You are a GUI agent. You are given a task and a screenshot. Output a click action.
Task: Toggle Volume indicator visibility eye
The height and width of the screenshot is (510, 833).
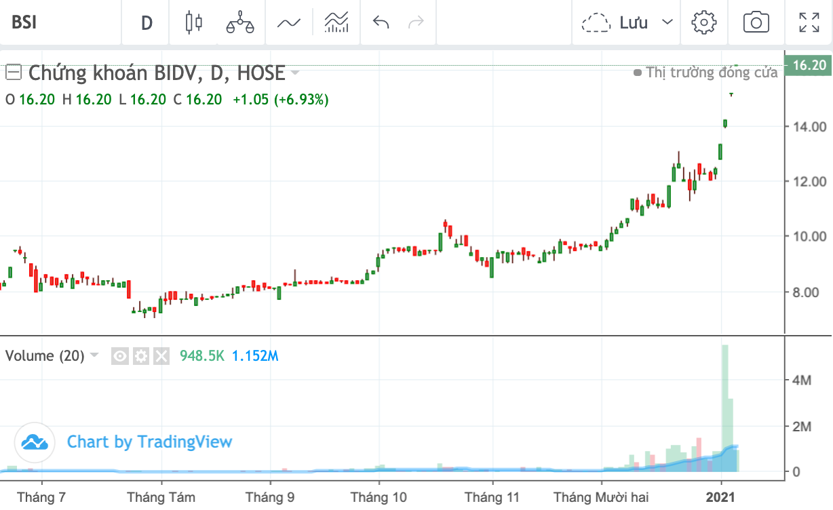point(120,356)
